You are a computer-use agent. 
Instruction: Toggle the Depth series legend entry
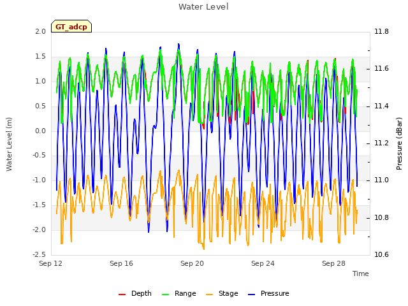(135, 293)
